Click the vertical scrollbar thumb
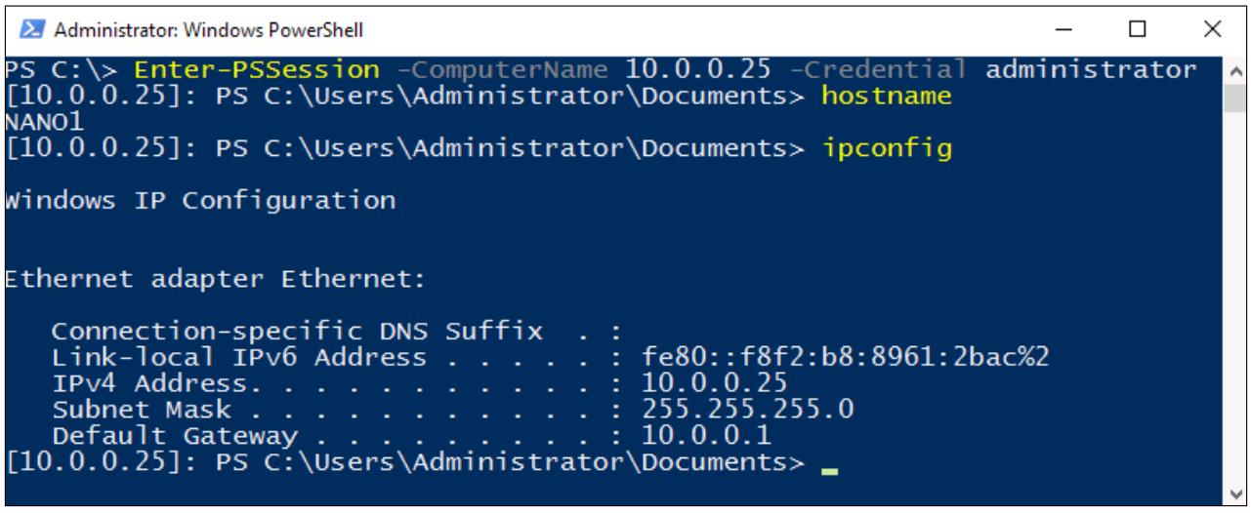 [1233, 97]
